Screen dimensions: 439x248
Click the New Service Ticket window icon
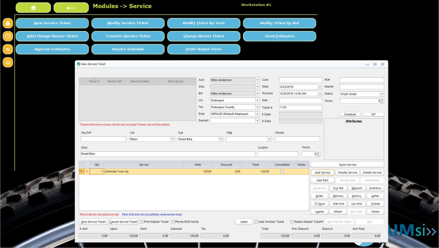[79, 64]
